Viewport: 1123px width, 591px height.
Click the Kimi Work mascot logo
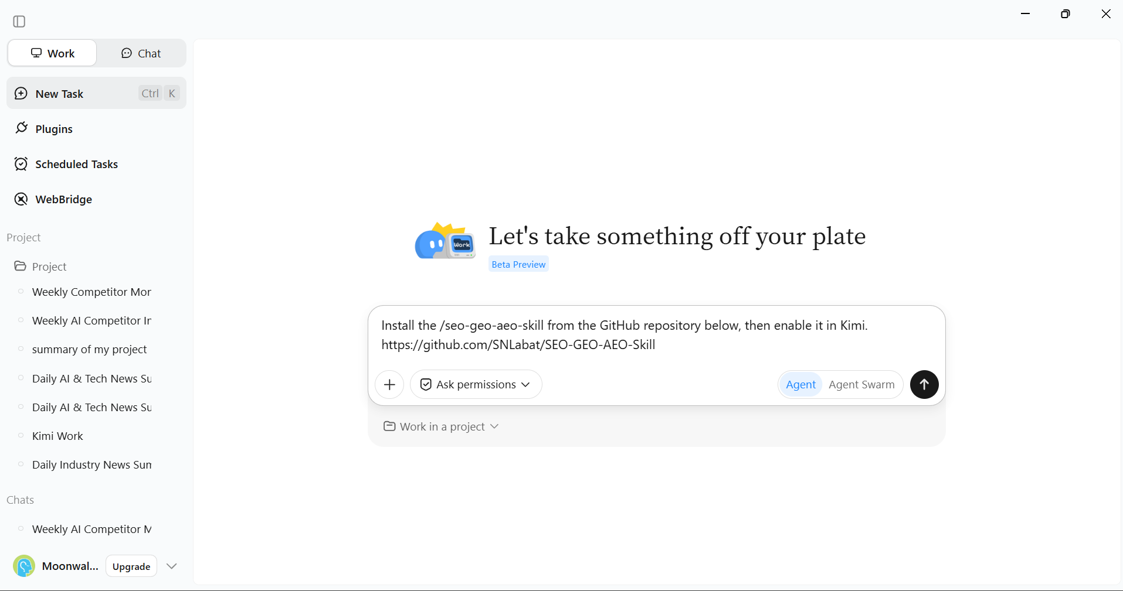pos(445,241)
